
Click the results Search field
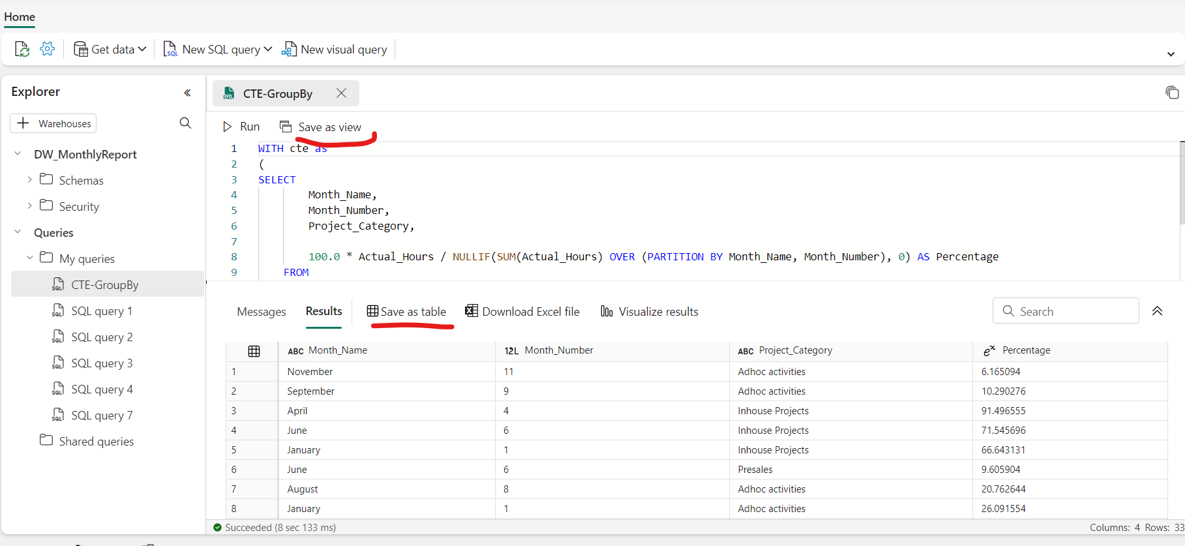pos(1066,311)
